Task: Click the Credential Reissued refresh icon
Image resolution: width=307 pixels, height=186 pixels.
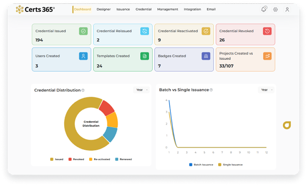Action: click(x=145, y=31)
